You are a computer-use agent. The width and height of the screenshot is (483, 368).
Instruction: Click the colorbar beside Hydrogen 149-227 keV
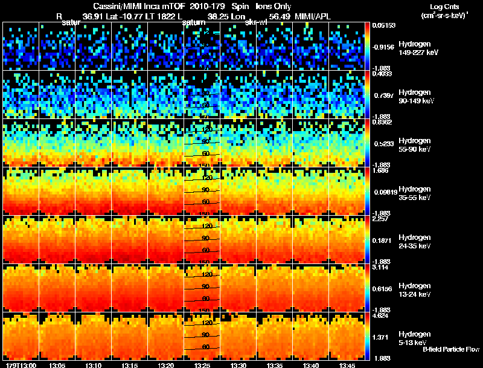367,47
